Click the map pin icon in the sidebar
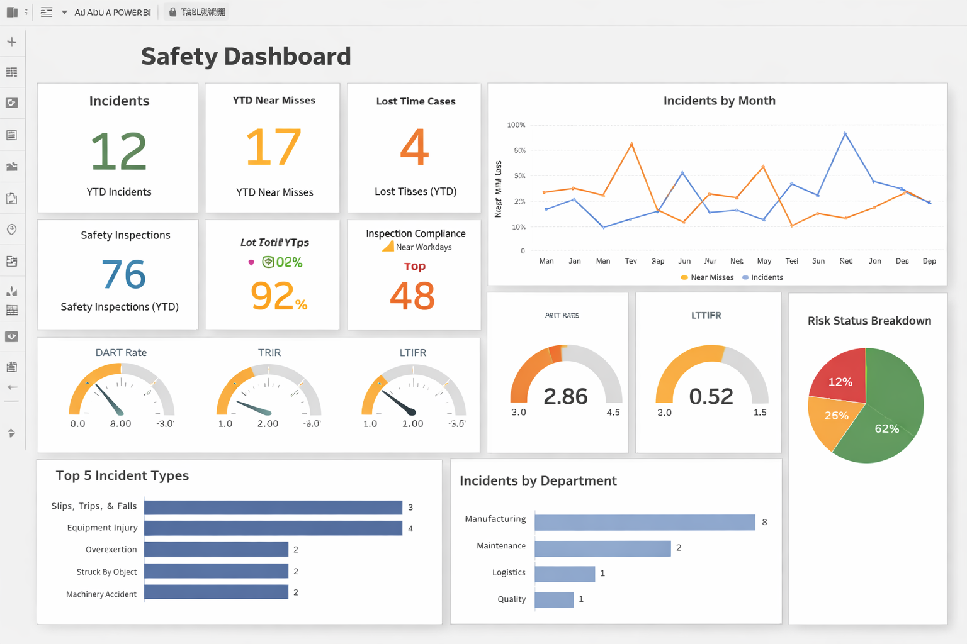 click(11, 230)
